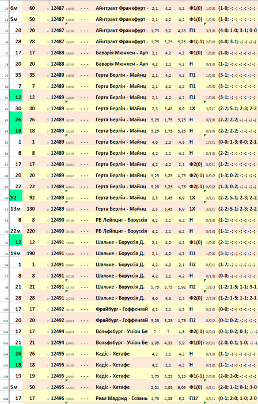
Task: Click 'РБ Лейпциг - Боруссія' cell in 22м row
Action: (122, 231)
